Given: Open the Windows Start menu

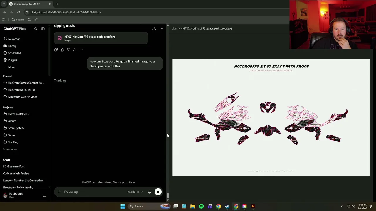Looking at the screenshot, I should coord(123,206).
